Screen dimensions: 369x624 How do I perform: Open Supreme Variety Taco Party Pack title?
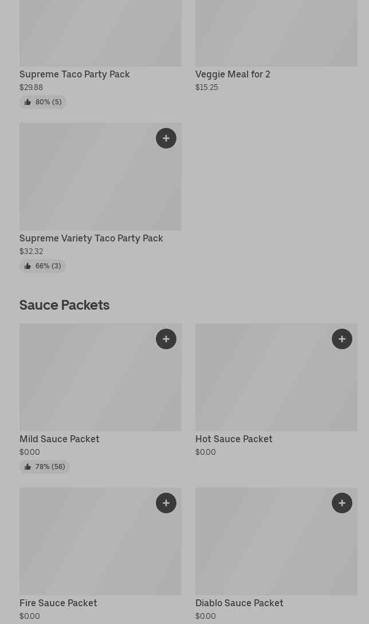(91, 238)
